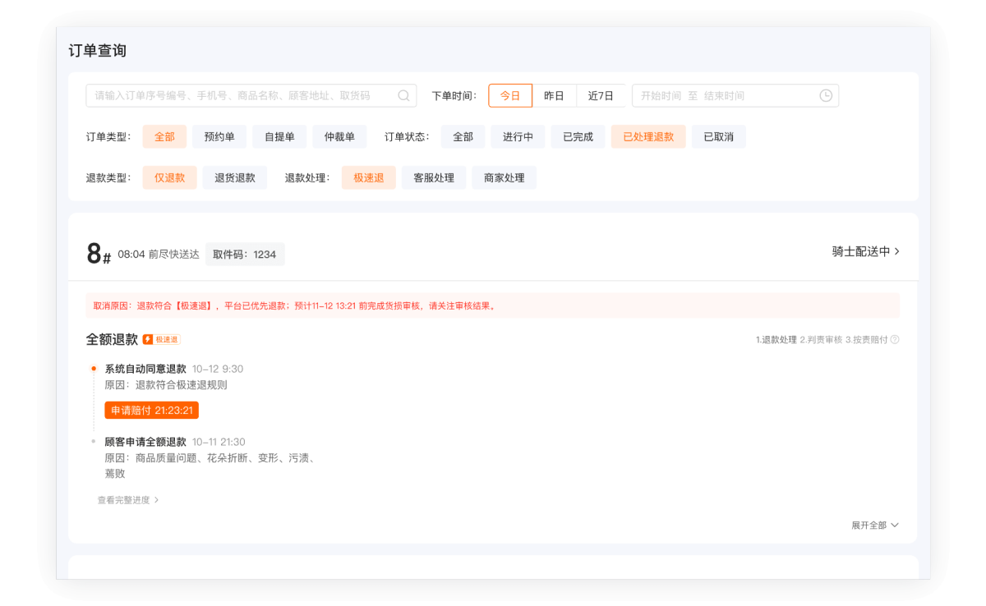This screenshot has height=606, width=986.
Task: Click the question mark icon after 按责赔付
Action: [x=894, y=339]
